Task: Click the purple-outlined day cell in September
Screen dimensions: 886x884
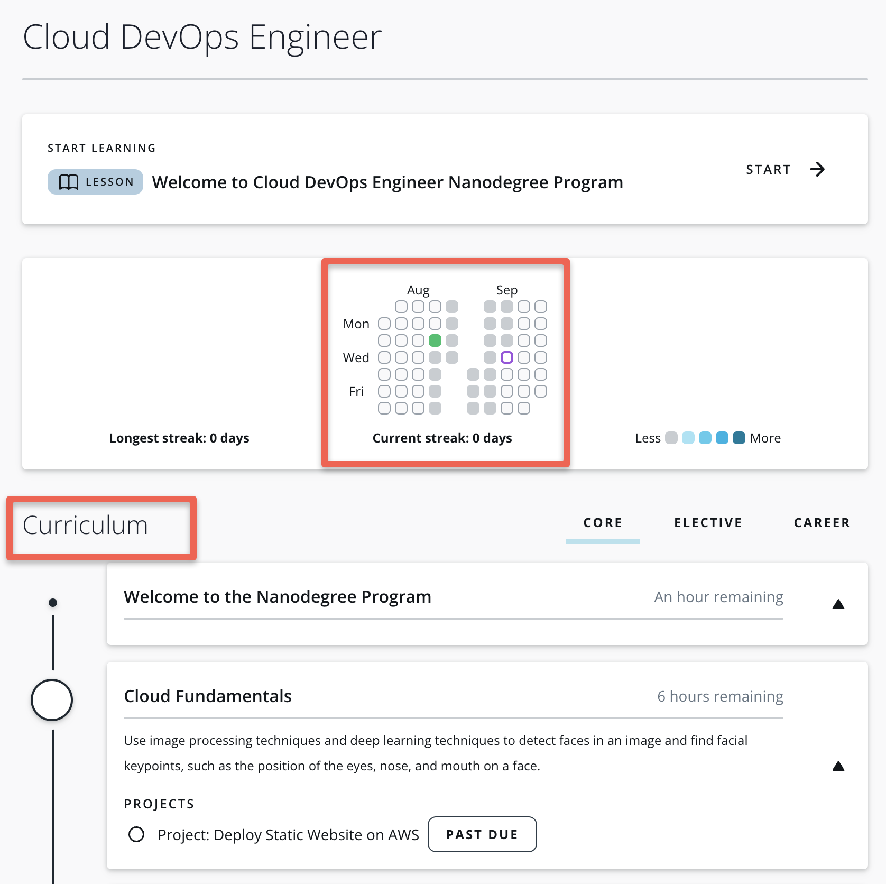Action: [507, 357]
